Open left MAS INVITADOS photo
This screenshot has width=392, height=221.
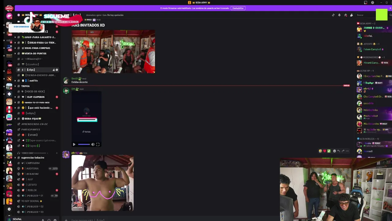pyautogui.click(x=92, y=52)
